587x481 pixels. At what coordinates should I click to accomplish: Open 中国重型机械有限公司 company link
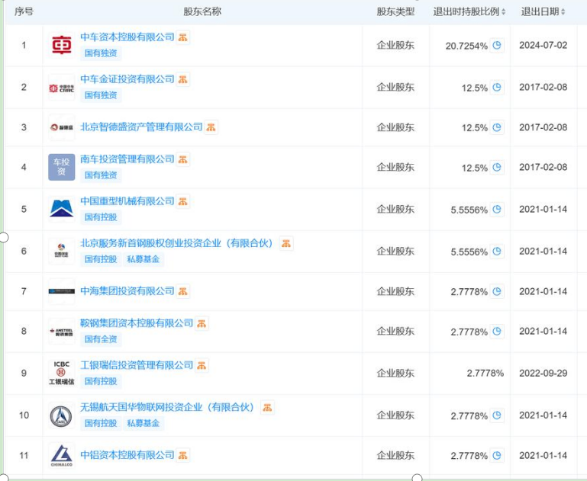127,201
